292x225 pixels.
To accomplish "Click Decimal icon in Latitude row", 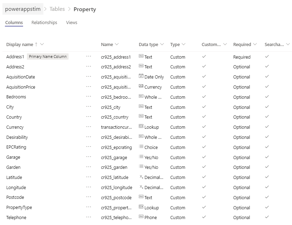I will (141, 177).
